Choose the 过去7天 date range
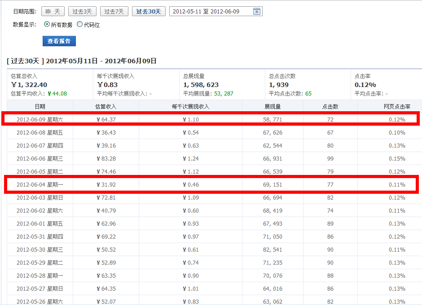Image resolution: width=422 pixels, height=305 pixels. point(114,11)
